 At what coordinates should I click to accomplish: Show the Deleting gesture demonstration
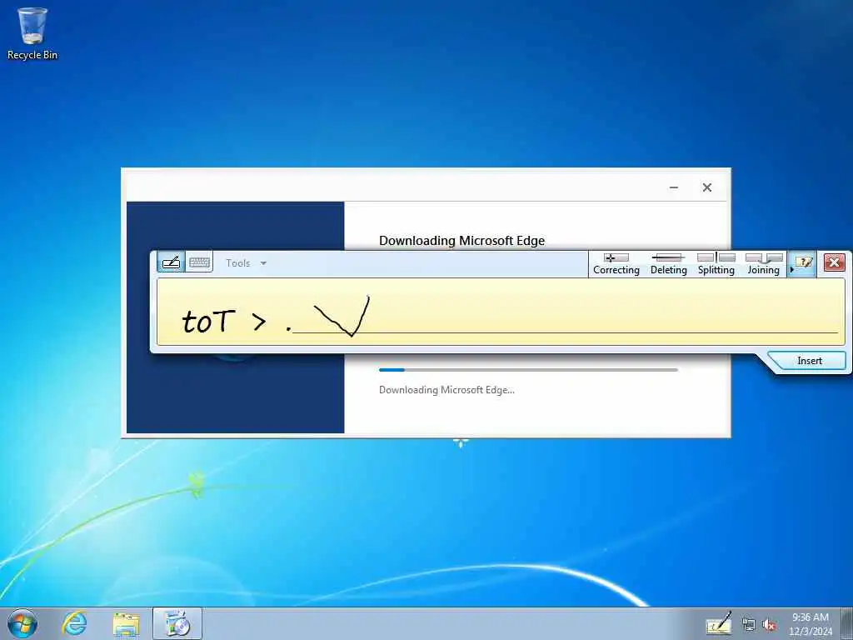click(x=669, y=264)
